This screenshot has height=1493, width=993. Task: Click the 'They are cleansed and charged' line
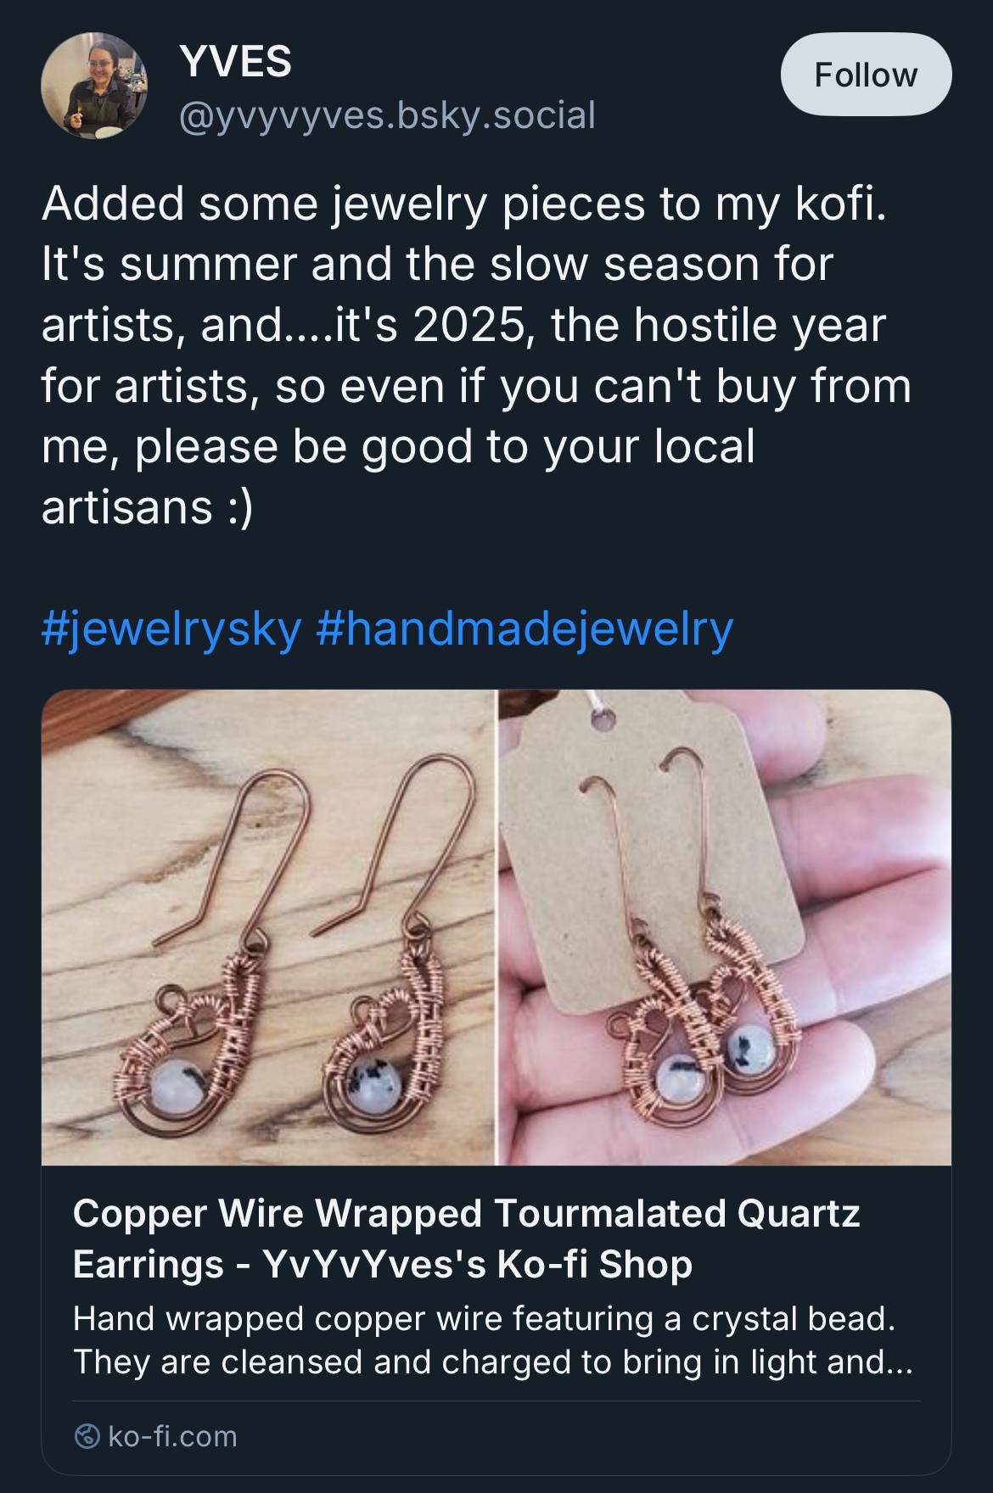click(492, 1362)
